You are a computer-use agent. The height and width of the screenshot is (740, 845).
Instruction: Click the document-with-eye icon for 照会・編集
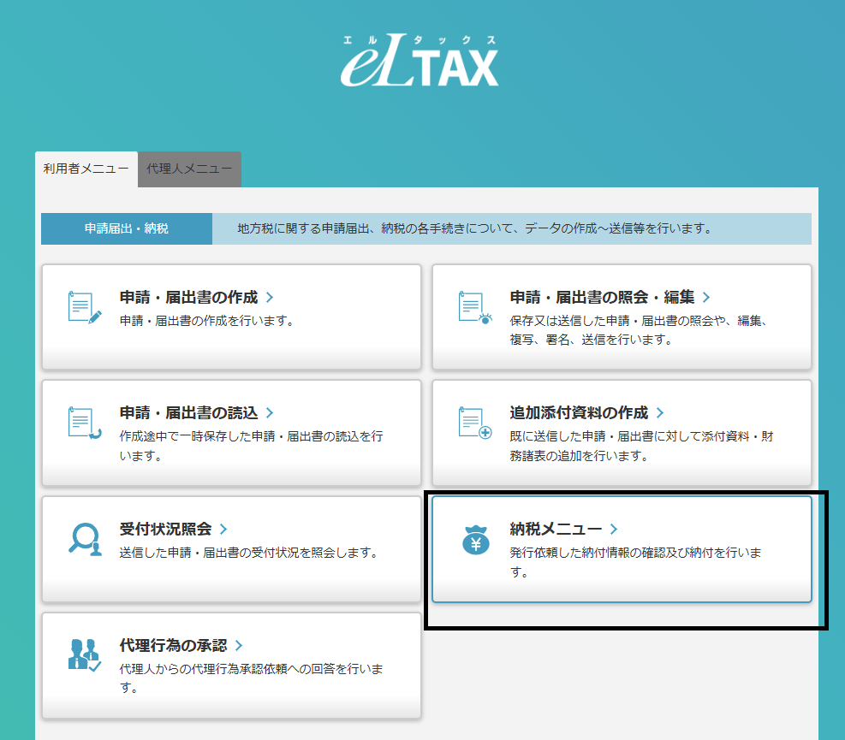[475, 307]
